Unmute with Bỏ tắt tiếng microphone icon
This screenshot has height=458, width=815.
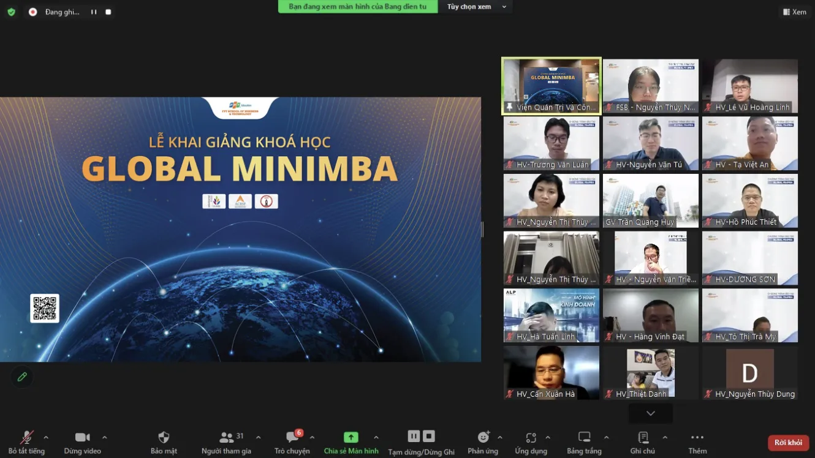pyautogui.click(x=26, y=437)
